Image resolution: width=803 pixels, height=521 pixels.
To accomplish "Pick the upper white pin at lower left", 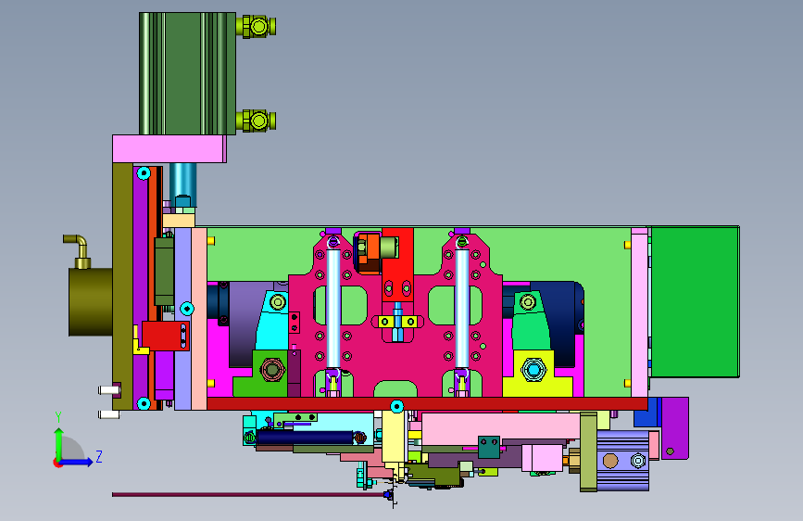I will [x=109, y=390].
